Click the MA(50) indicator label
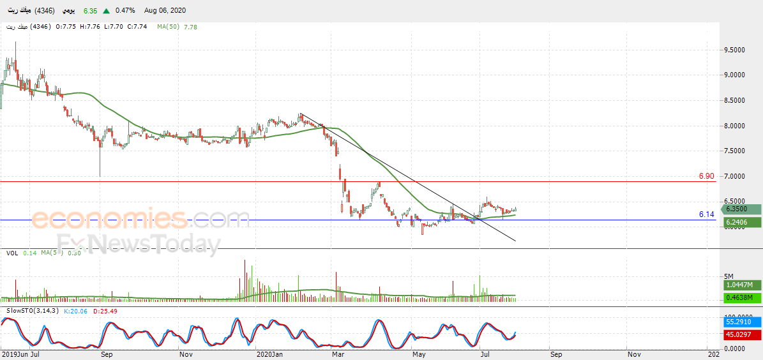Viewport: 763px width, 360px height. [169, 27]
